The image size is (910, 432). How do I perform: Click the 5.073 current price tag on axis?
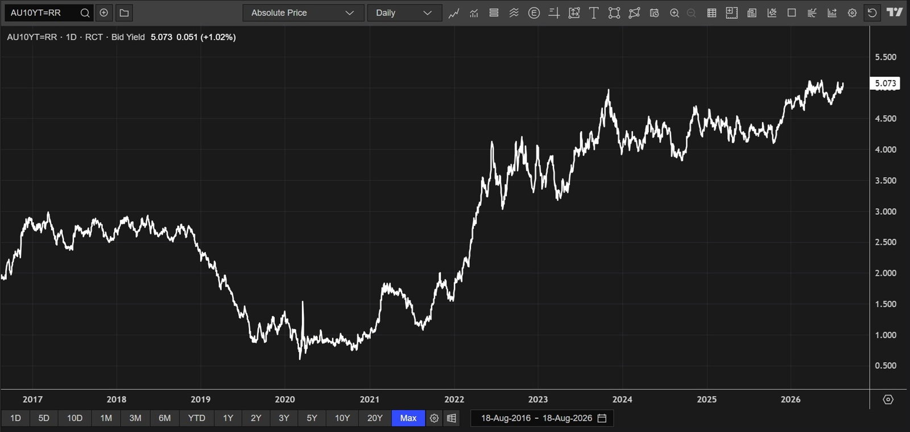click(x=886, y=83)
